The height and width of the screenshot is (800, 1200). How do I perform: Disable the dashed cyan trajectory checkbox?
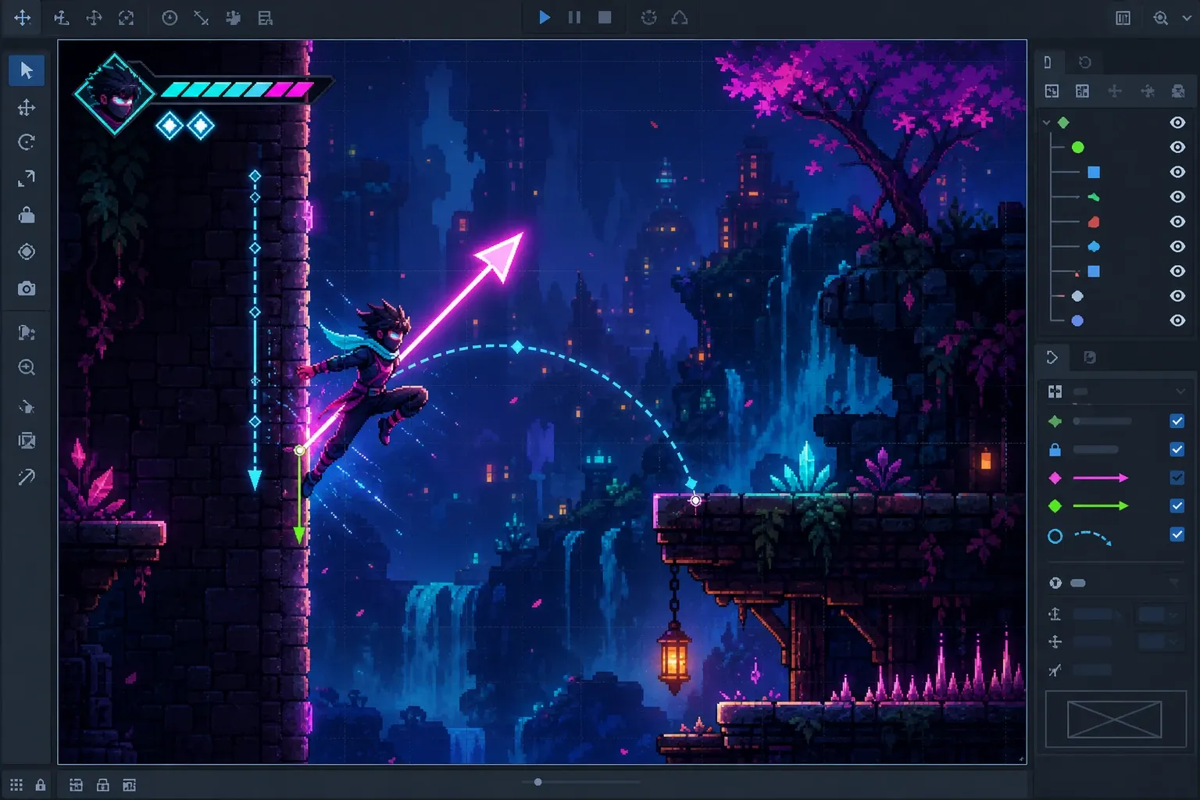tap(1177, 534)
